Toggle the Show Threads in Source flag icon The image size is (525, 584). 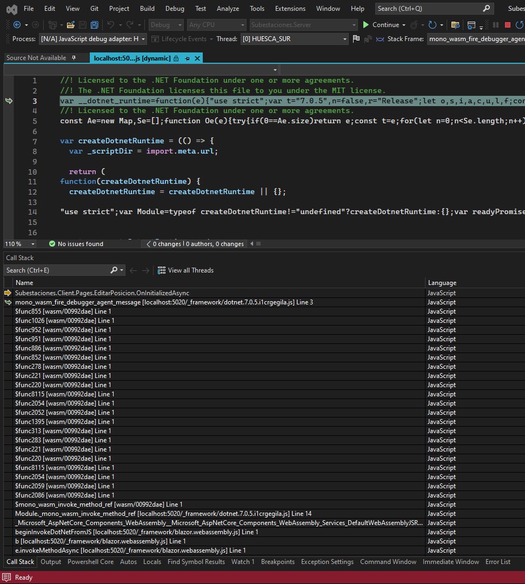[355, 39]
